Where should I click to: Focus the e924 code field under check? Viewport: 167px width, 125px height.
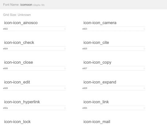pyautogui.click(x=33, y=49)
